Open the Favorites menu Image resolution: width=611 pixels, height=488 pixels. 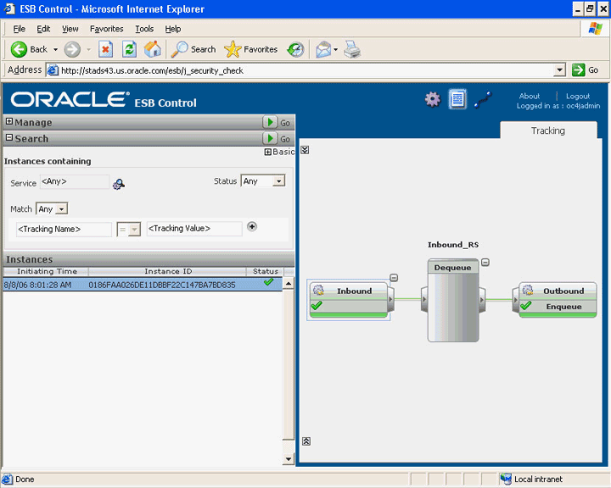click(106, 29)
